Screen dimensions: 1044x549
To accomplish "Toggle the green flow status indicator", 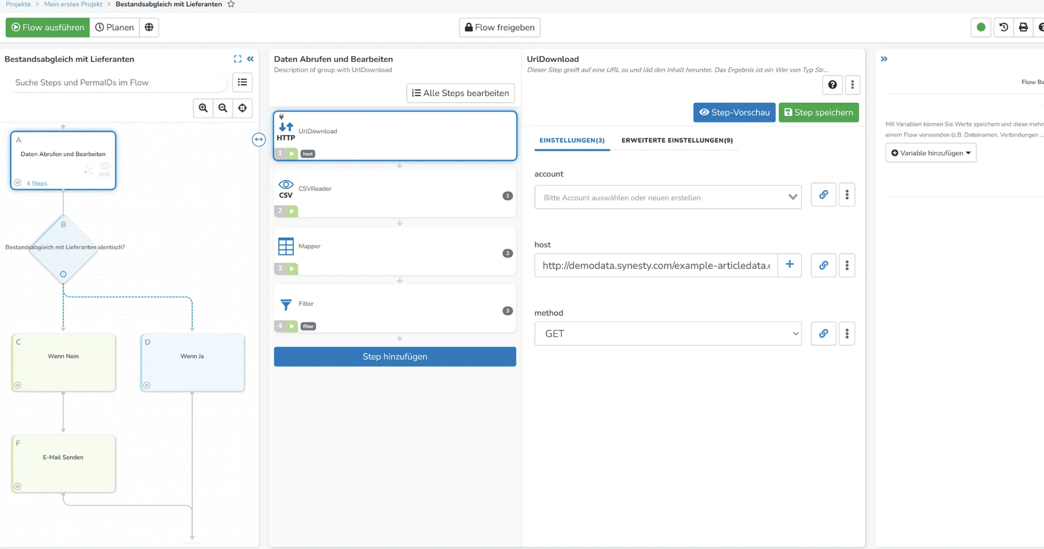I will (x=981, y=27).
